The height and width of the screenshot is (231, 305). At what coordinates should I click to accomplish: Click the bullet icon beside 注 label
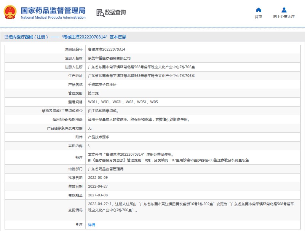click(77, 225)
